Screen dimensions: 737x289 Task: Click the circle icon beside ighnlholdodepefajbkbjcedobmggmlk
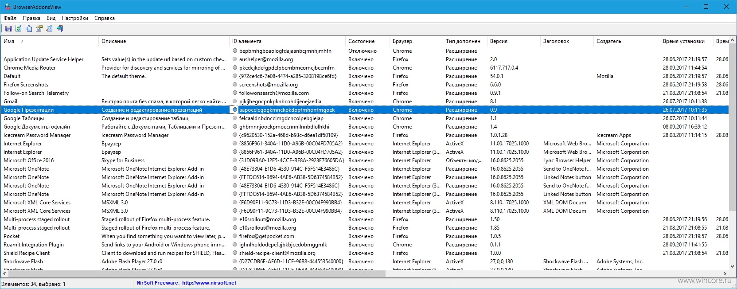235,245
